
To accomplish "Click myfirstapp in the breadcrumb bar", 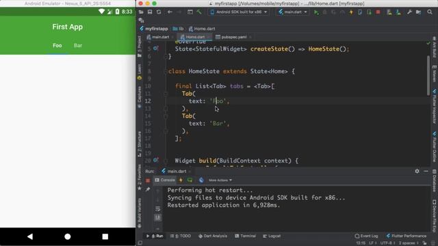I will point(154,29).
